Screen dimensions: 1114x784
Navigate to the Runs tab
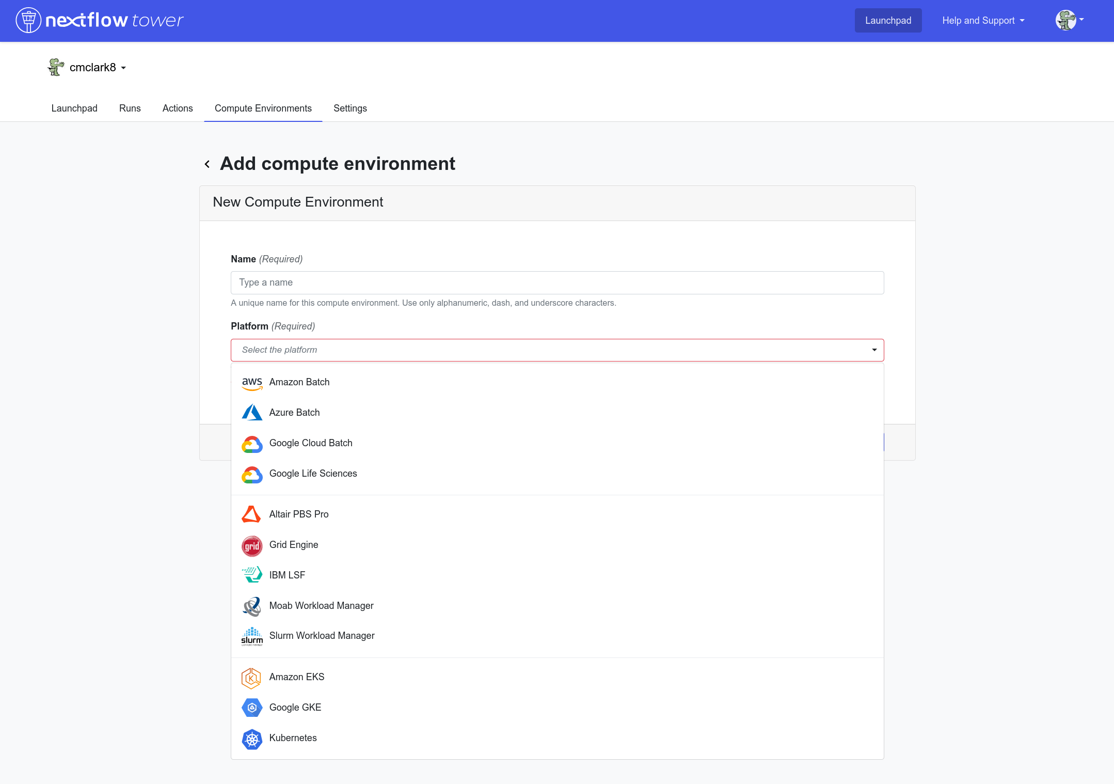tap(130, 108)
